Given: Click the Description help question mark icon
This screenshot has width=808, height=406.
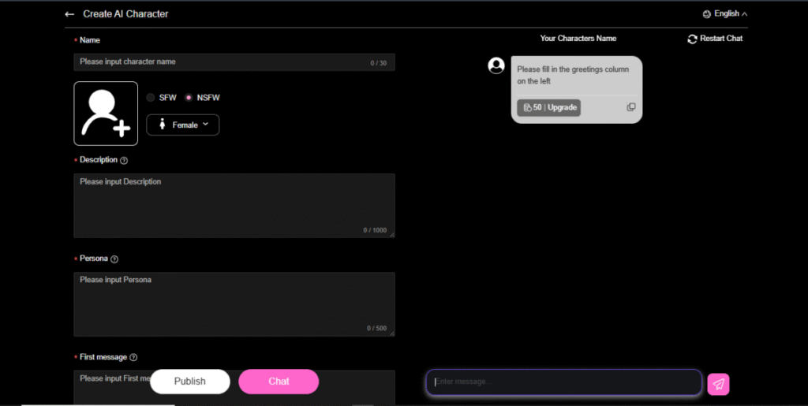Looking at the screenshot, I should click(x=124, y=160).
